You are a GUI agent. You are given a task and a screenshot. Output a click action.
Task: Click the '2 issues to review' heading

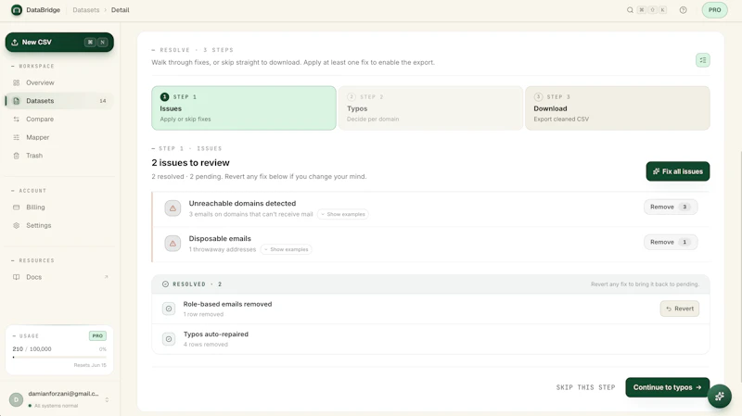pyautogui.click(x=190, y=163)
